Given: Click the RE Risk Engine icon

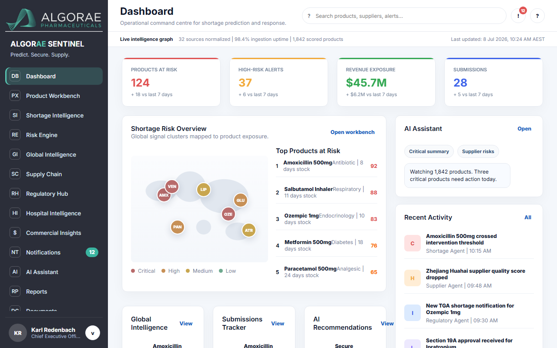Looking at the screenshot, I should (15, 135).
